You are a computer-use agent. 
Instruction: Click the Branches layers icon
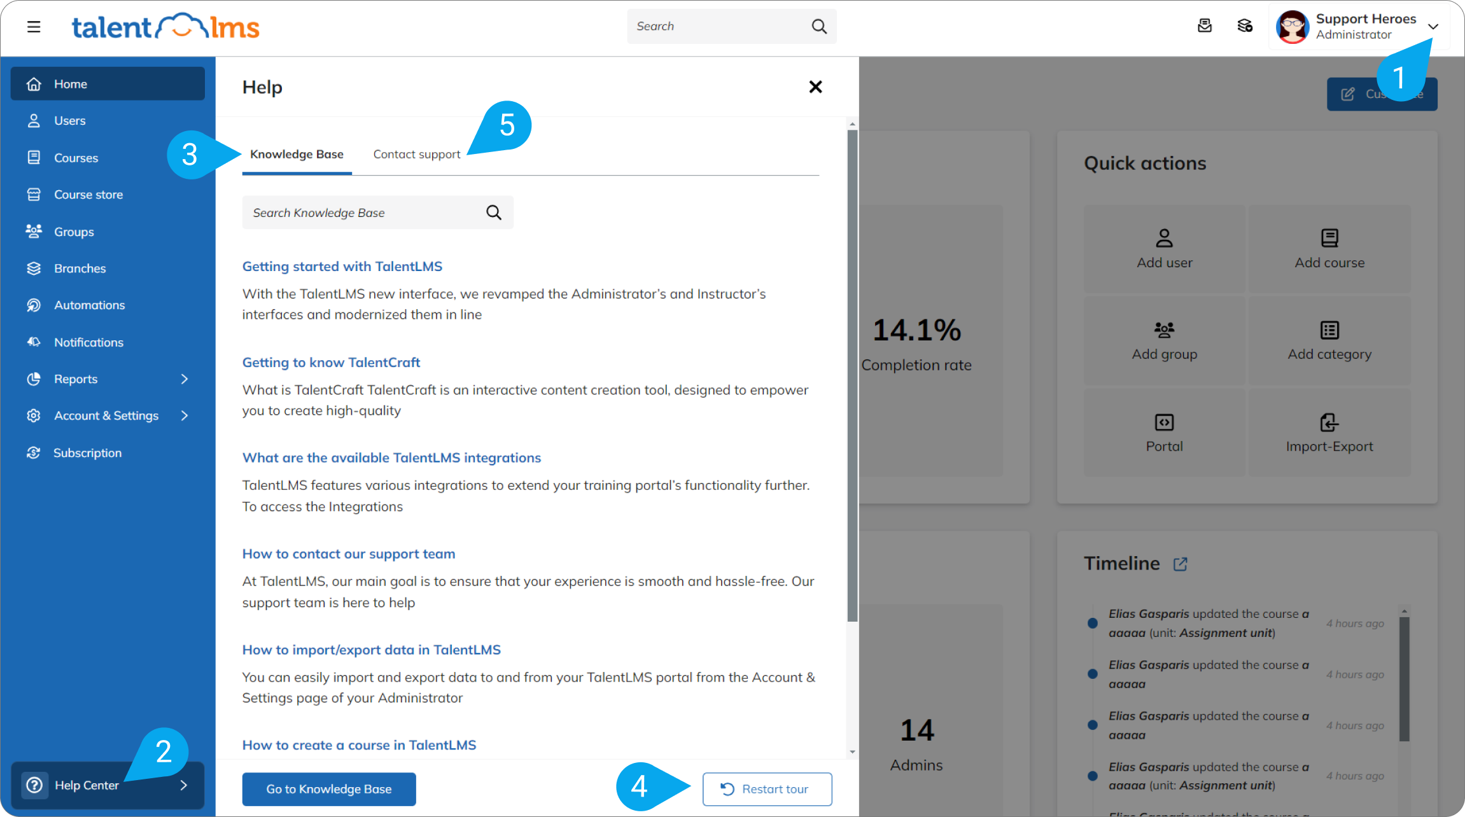click(34, 269)
